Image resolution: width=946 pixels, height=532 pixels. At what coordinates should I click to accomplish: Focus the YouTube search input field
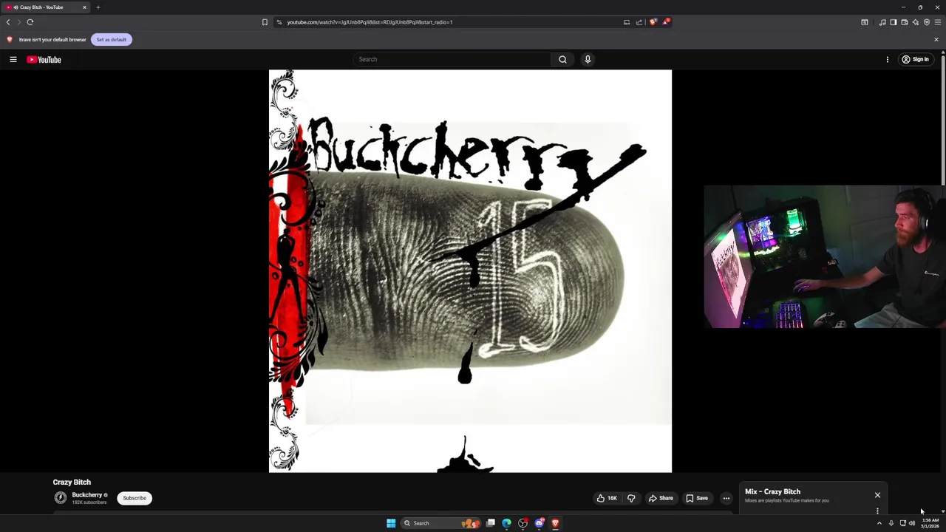(x=451, y=59)
